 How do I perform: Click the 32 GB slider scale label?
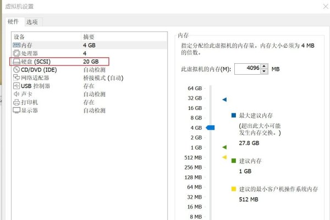coord(195,98)
